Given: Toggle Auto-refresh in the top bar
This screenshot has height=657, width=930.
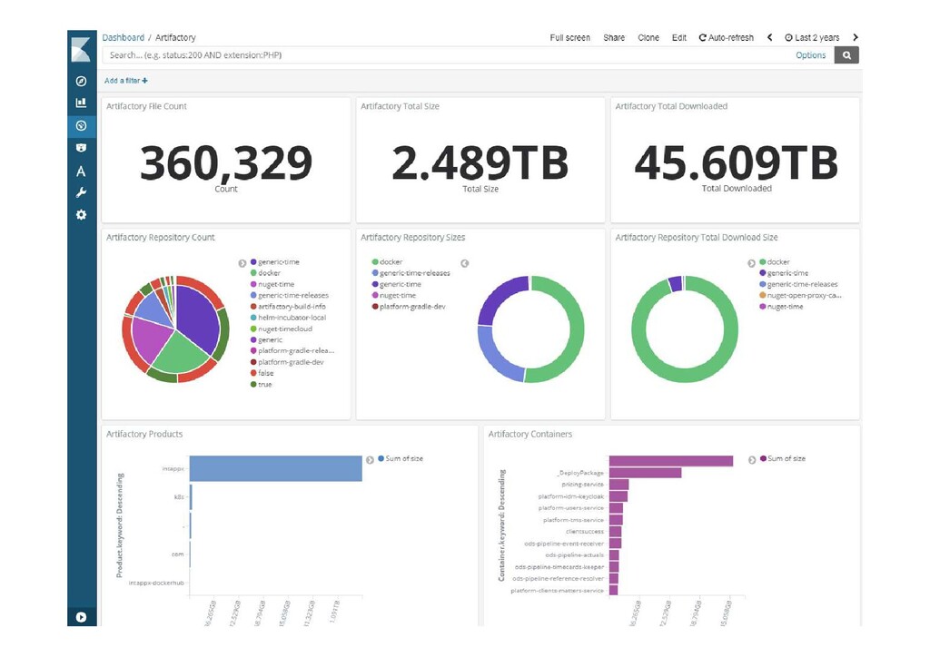Looking at the screenshot, I should 726,37.
